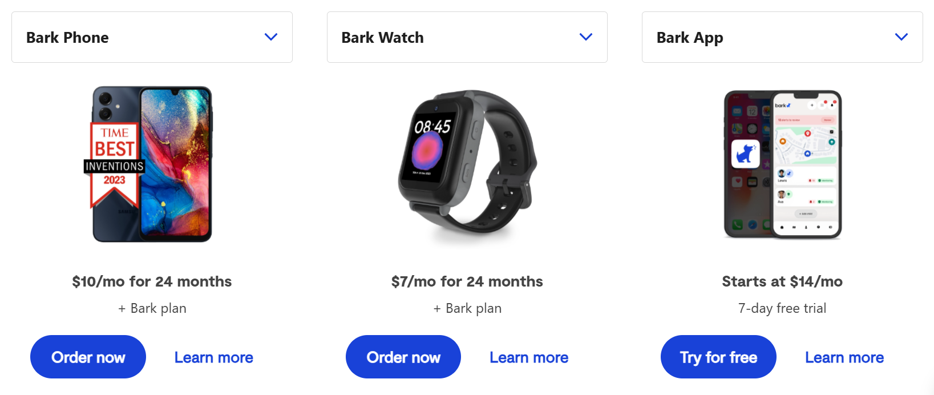Screen dimensions: 934x395
Task: Select the Bark Watch header label
Action: 382,38
